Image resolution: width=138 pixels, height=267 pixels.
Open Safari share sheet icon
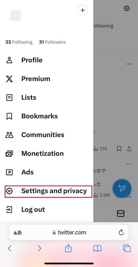[x=68, y=248]
